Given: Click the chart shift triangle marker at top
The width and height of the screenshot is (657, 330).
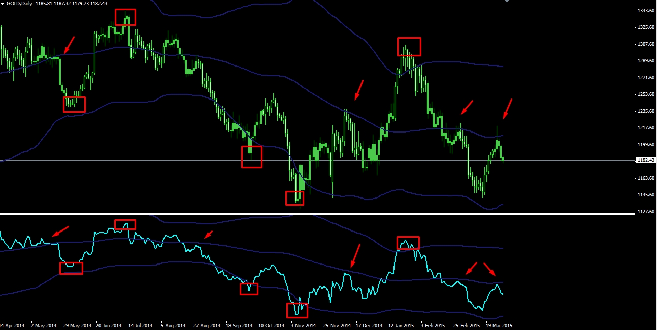Looking at the screenshot, I should click(x=506, y=1).
